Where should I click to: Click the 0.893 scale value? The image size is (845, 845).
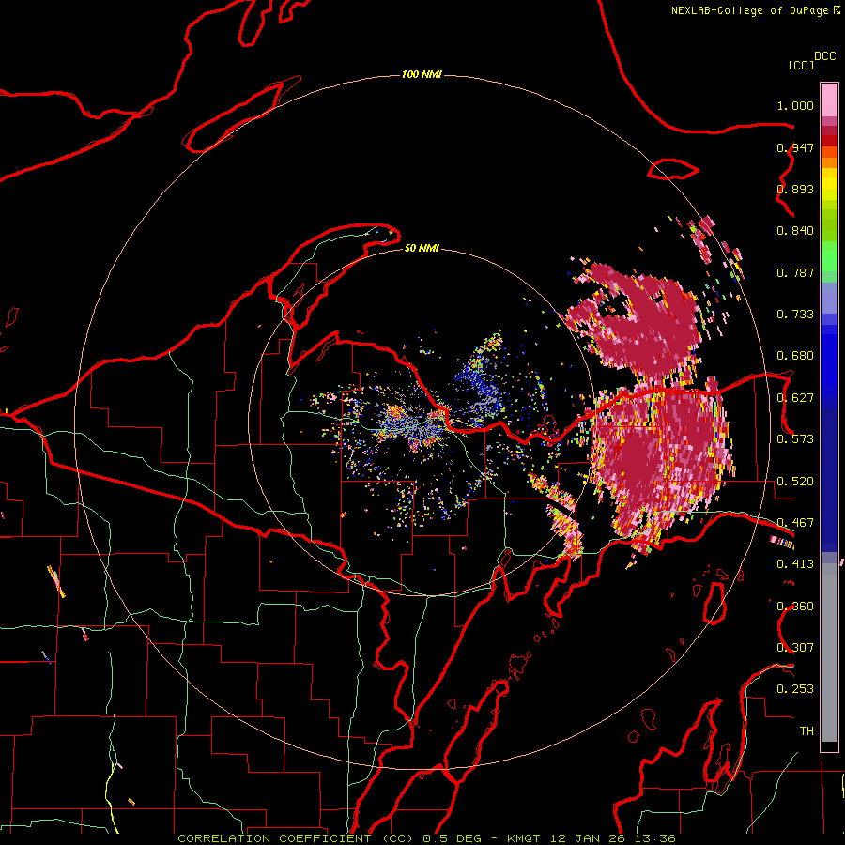(795, 189)
